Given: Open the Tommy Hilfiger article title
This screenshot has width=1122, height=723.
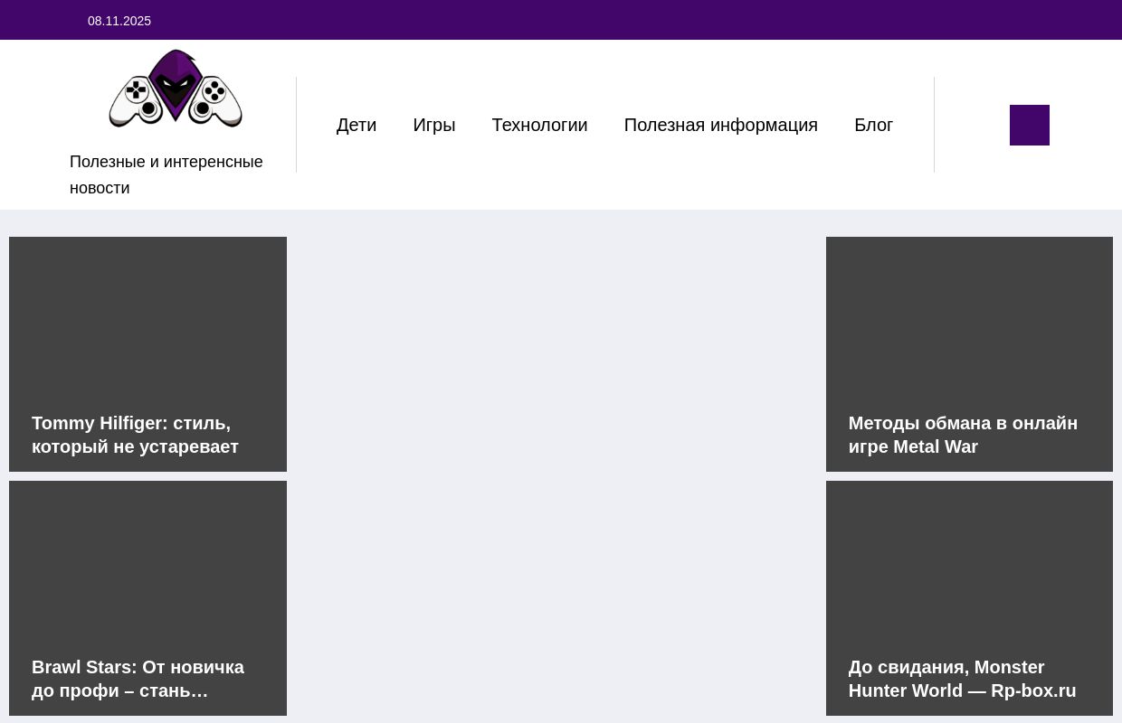Looking at the screenshot, I should pos(135,435).
